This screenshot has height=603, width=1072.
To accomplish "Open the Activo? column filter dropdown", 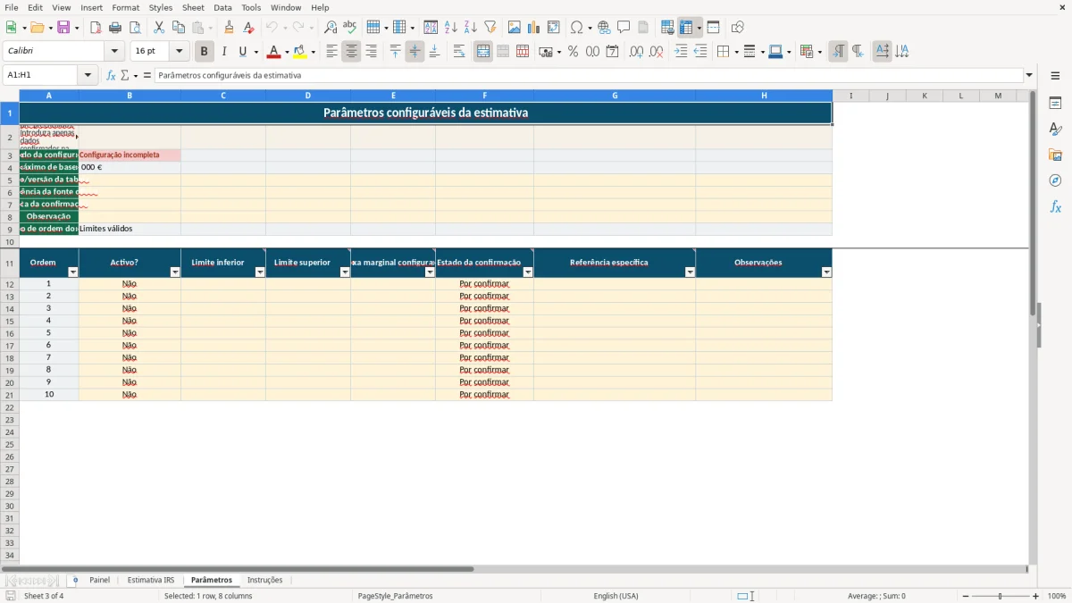I will [175, 272].
